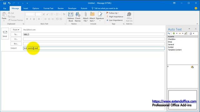Click the orange remove icon in Auto Text

click(x=180, y=33)
